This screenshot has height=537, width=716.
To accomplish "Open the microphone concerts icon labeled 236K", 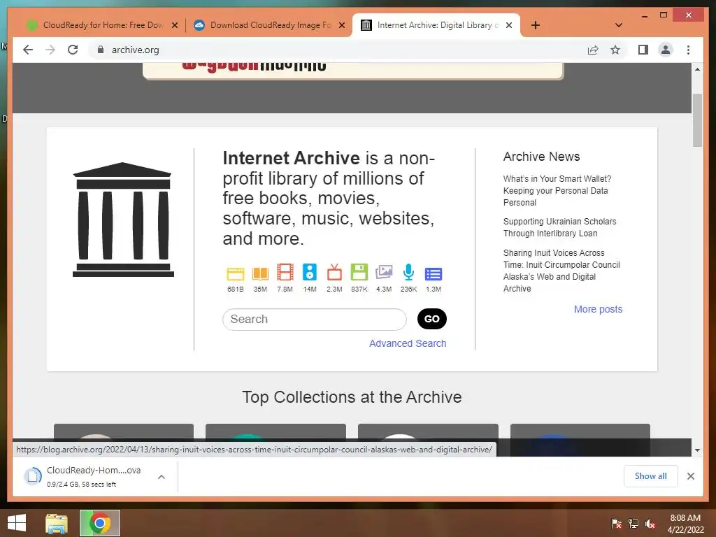I will [x=408, y=272].
